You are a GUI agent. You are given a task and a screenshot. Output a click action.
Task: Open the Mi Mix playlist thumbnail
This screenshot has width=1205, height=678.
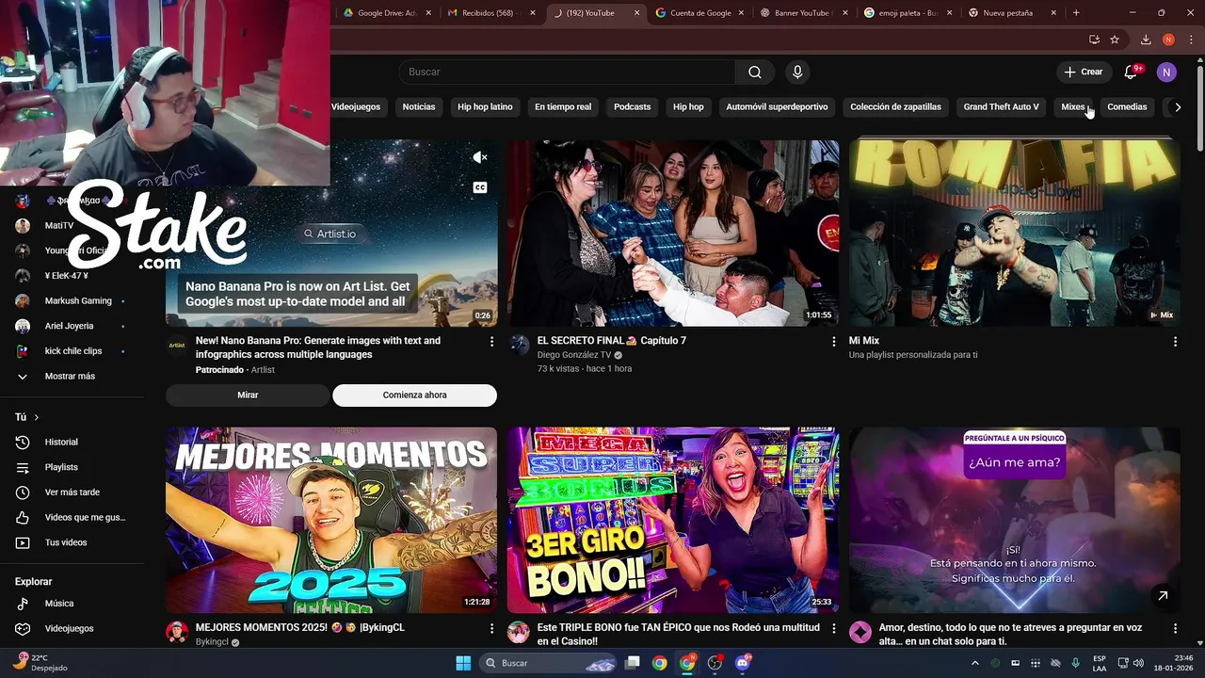tap(1014, 234)
